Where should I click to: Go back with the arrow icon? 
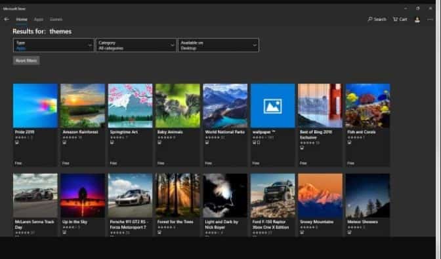[7, 19]
